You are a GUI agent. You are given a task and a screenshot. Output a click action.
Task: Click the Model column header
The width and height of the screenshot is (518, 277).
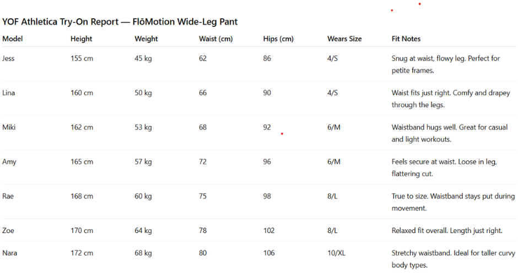click(13, 39)
